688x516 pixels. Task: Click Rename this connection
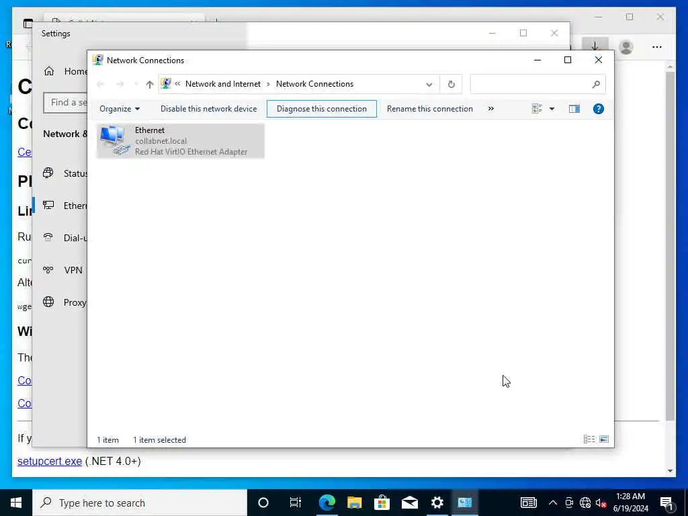pos(429,109)
